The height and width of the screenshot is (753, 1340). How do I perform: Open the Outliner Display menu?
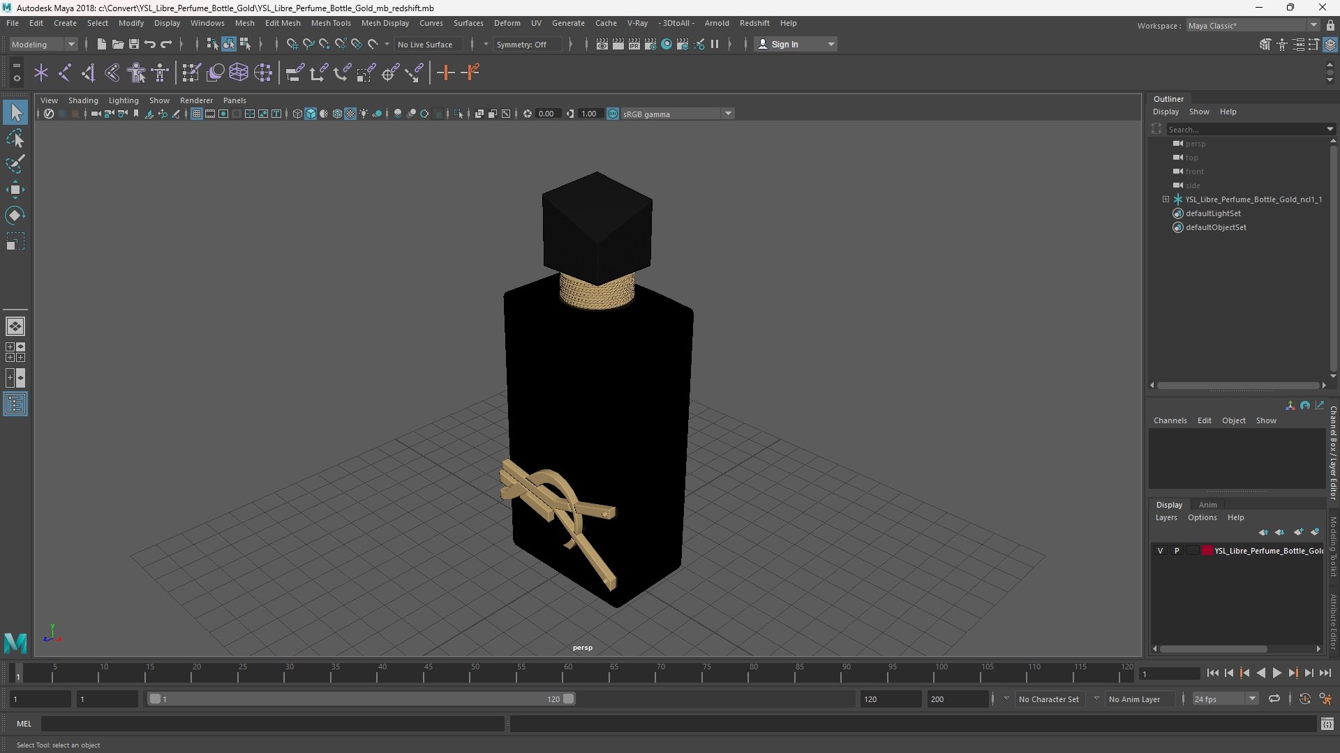(x=1166, y=112)
